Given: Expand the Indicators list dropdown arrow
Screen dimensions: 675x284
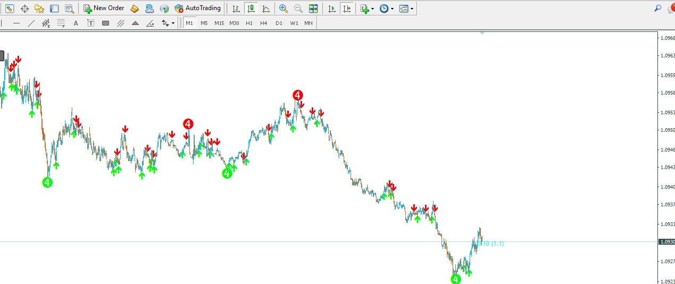Looking at the screenshot, I should [x=373, y=9].
